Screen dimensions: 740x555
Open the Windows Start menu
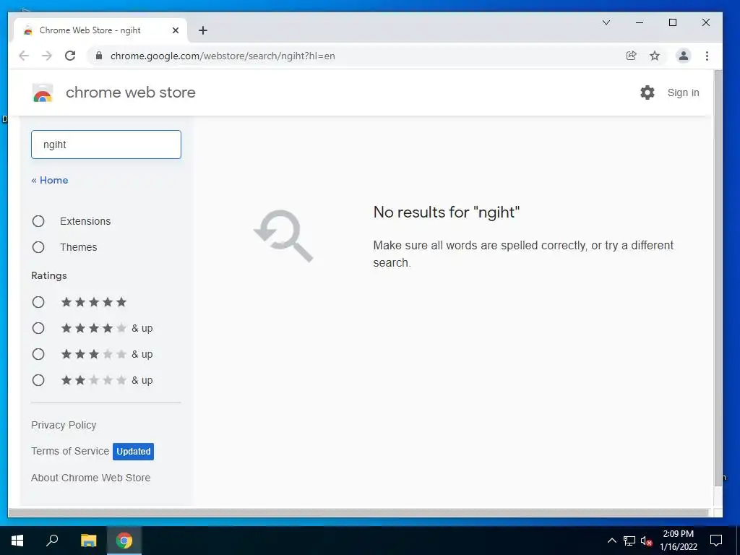point(17,541)
